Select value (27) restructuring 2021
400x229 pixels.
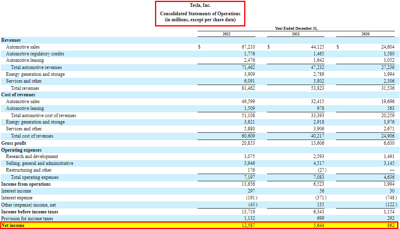pos(321,170)
